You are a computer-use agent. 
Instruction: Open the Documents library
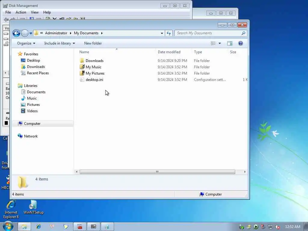(x=36, y=92)
